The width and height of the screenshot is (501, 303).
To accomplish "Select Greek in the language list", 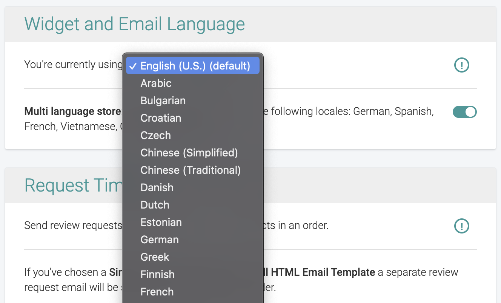I will (x=155, y=257).
